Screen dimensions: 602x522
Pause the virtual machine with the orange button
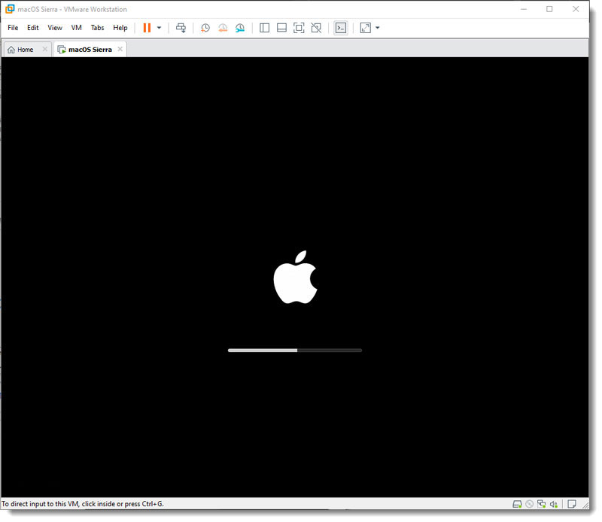(147, 28)
